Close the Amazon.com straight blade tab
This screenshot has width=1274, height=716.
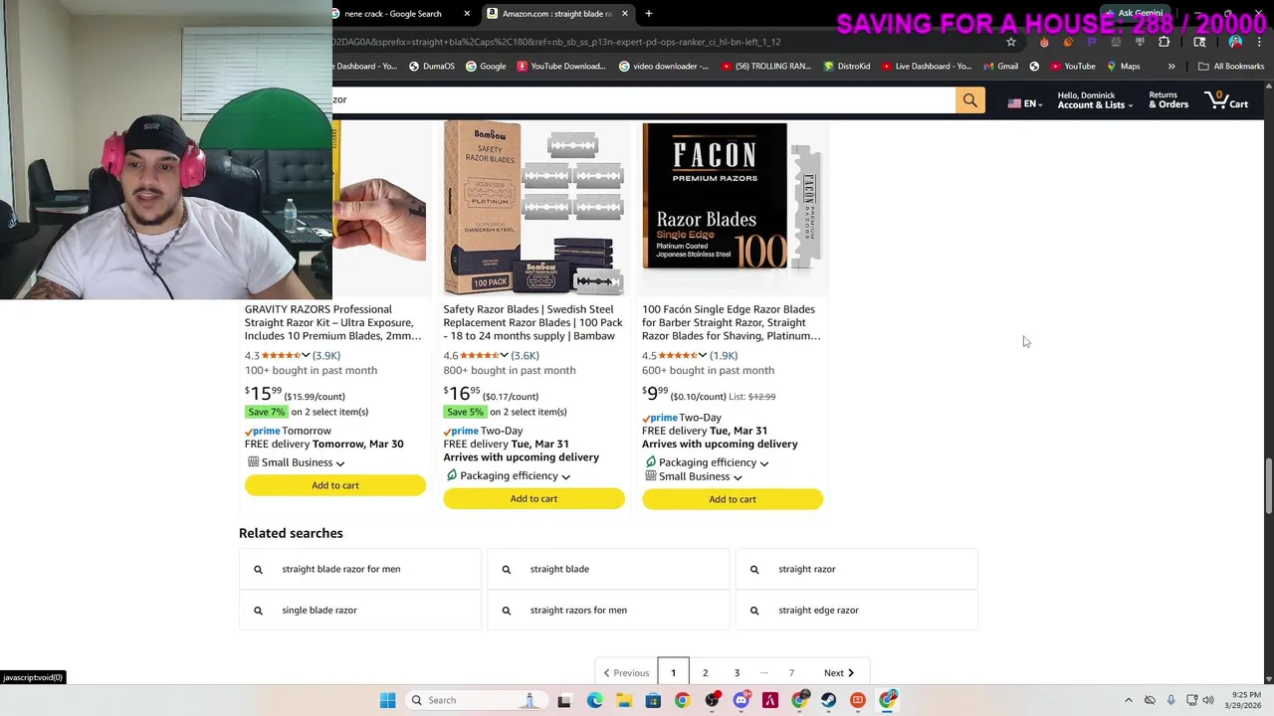(625, 14)
